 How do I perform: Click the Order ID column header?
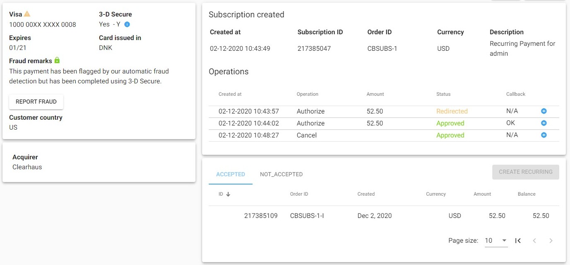click(299, 194)
